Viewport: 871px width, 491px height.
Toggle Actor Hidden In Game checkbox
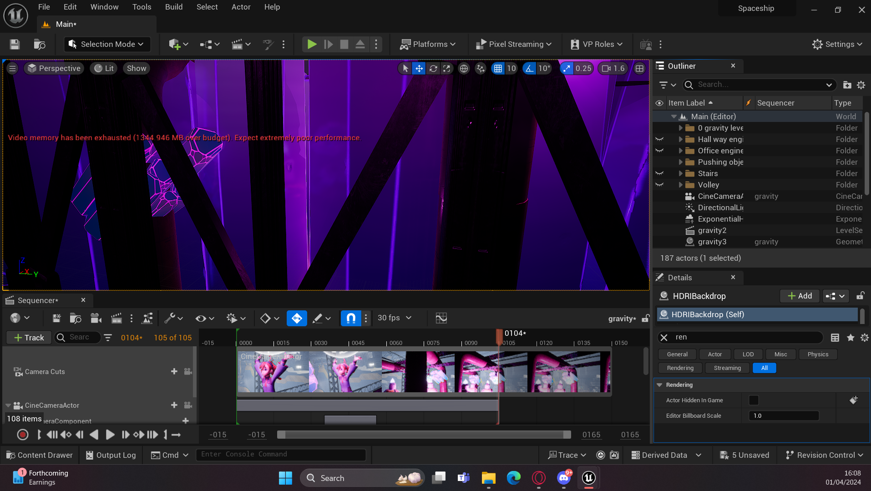(754, 400)
